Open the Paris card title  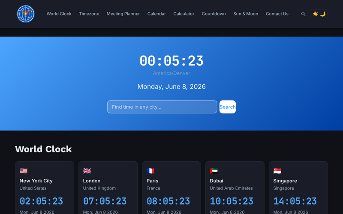[153, 181]
